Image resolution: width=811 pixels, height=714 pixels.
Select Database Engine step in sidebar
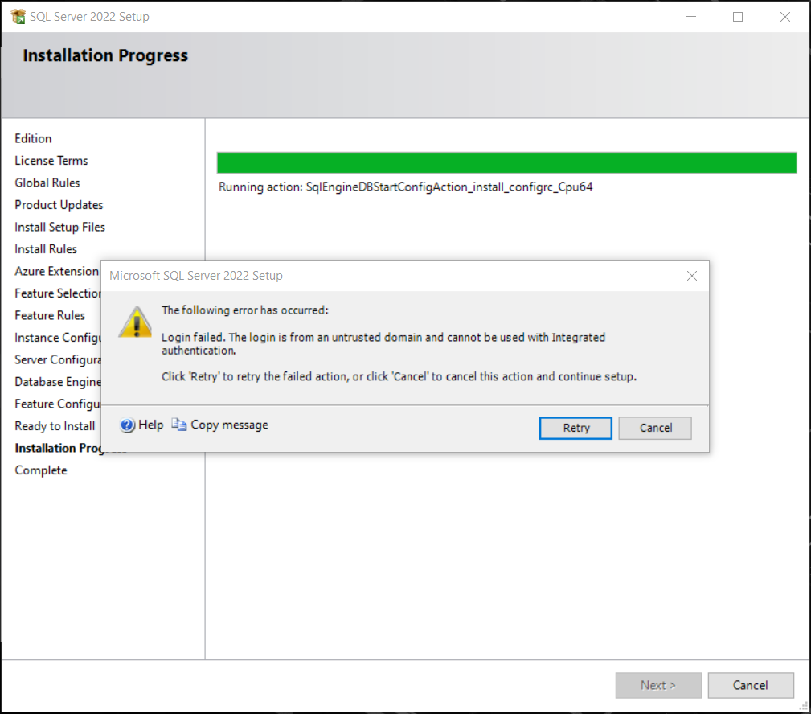coord(57,382)
